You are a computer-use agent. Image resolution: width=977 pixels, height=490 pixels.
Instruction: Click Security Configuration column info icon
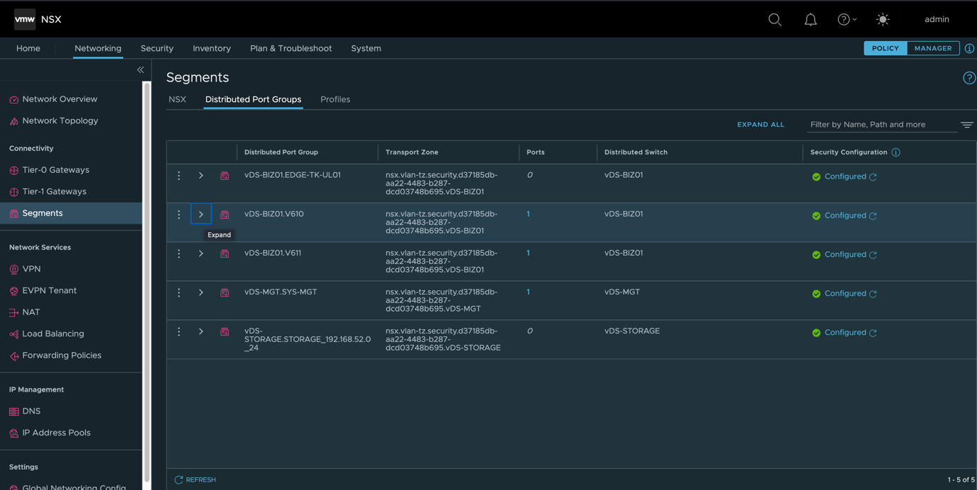pos(896,152)
